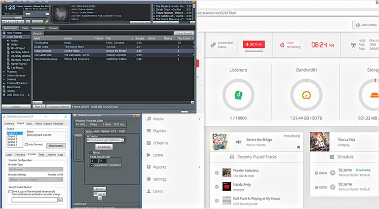379x209 pixels.
Task: Click the skip track icon beside Now playing
Action: 298,147
